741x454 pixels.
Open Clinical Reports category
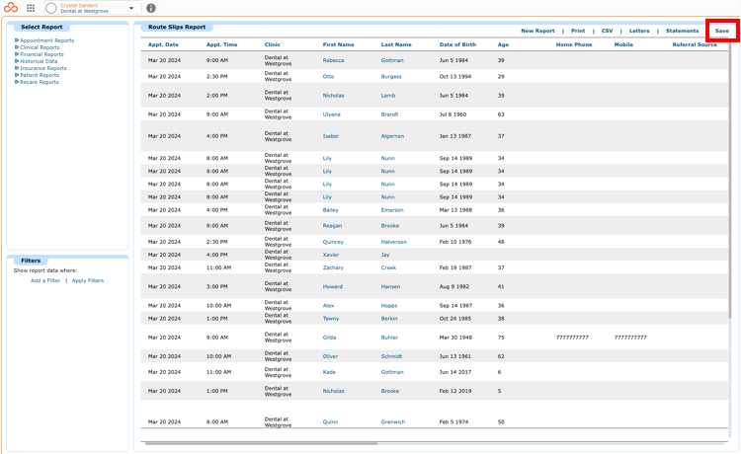(x=40, y=47)
